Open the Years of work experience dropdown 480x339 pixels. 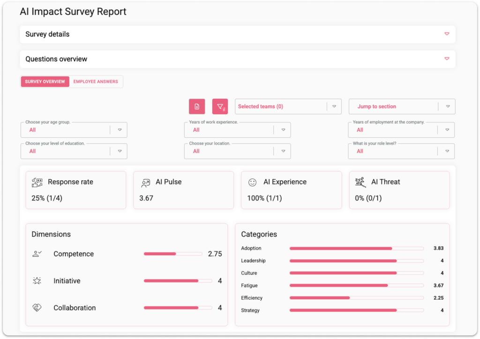click(237, 130)
